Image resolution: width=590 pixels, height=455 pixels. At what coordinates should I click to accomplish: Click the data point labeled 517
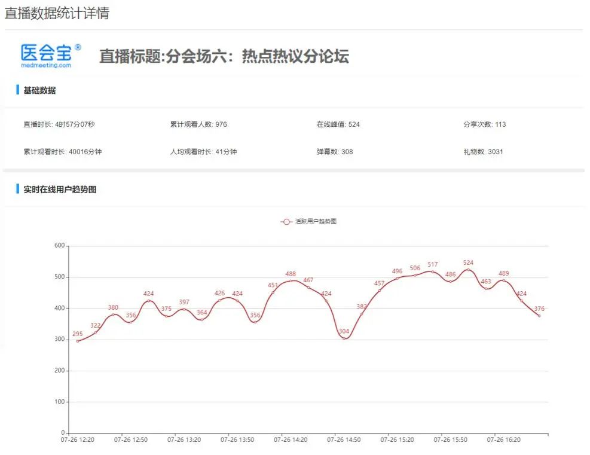pos(433,271)
